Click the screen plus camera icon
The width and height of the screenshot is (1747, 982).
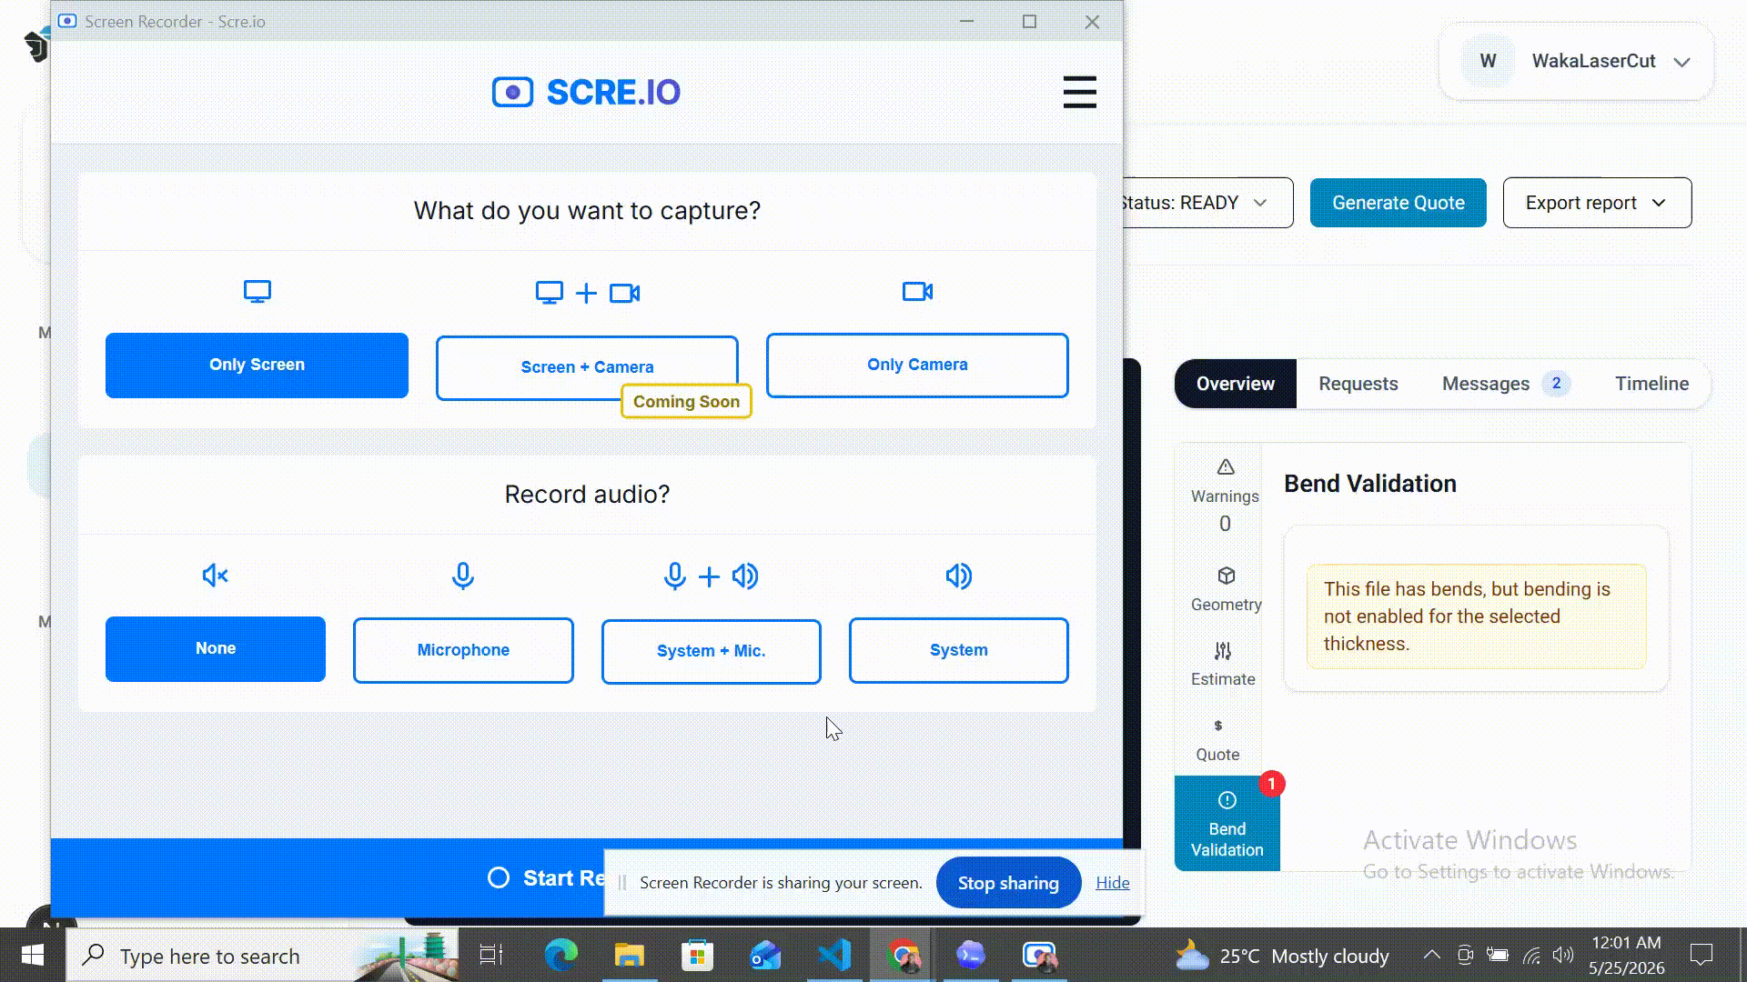pyautogui.click(x=587, y=293)
